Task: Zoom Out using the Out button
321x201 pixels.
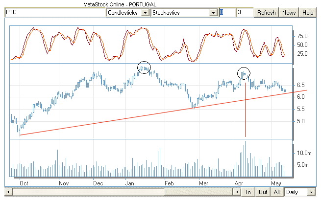Action: (x=263, y=192)
